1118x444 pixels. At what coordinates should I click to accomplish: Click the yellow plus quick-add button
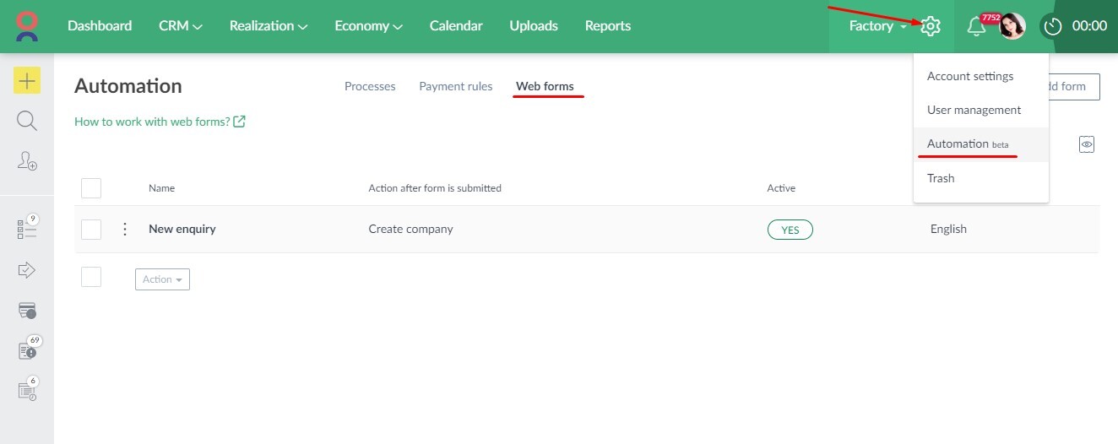(x=27, y=80)
